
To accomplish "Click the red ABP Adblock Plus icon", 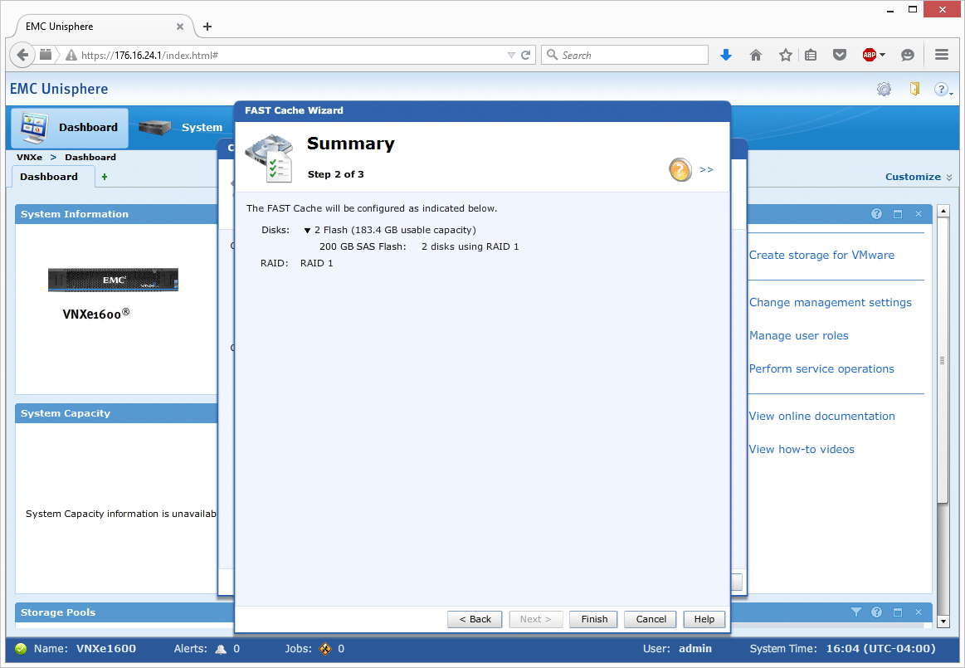I will (x=869, y=55).
